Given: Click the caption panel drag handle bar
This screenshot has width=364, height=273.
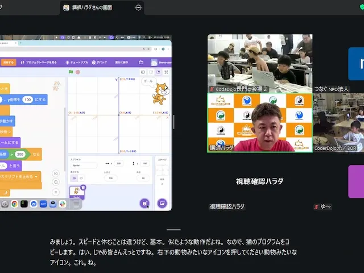Looking at the screenshot, I should tap(173, 230).
